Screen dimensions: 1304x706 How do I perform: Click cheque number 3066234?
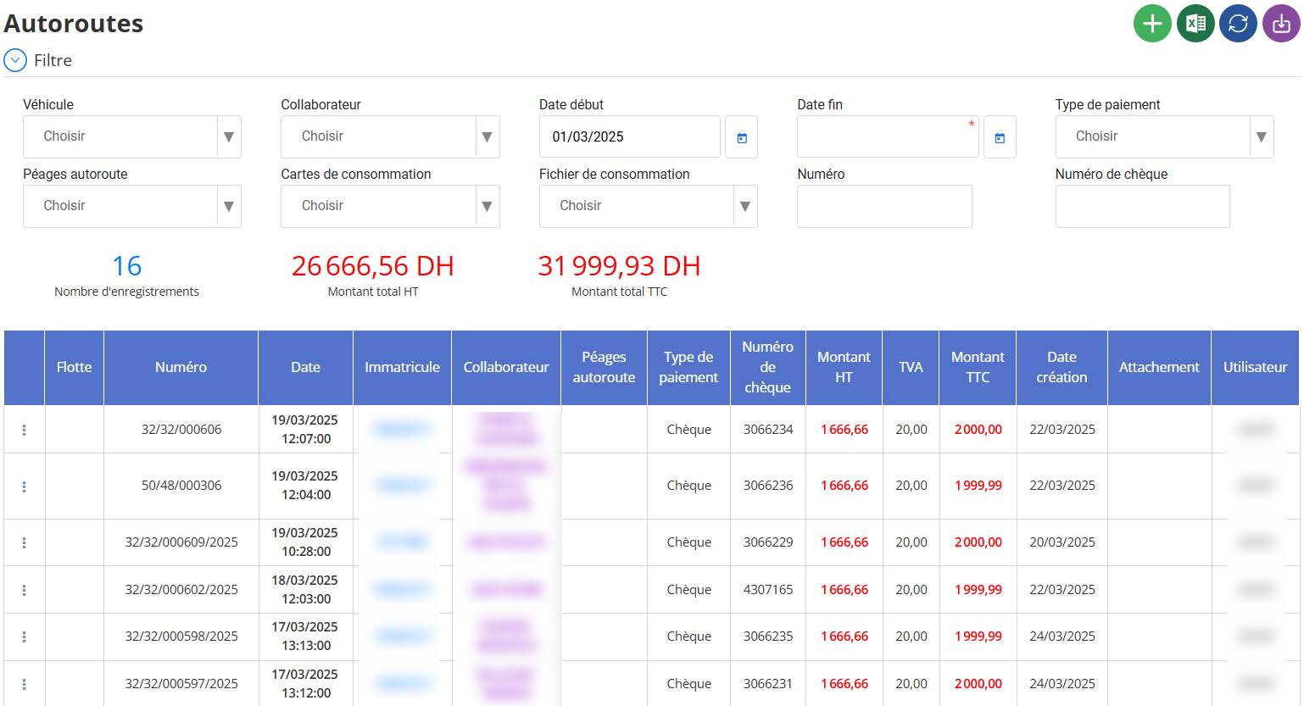pyautogui.click(x=768, y=430)
